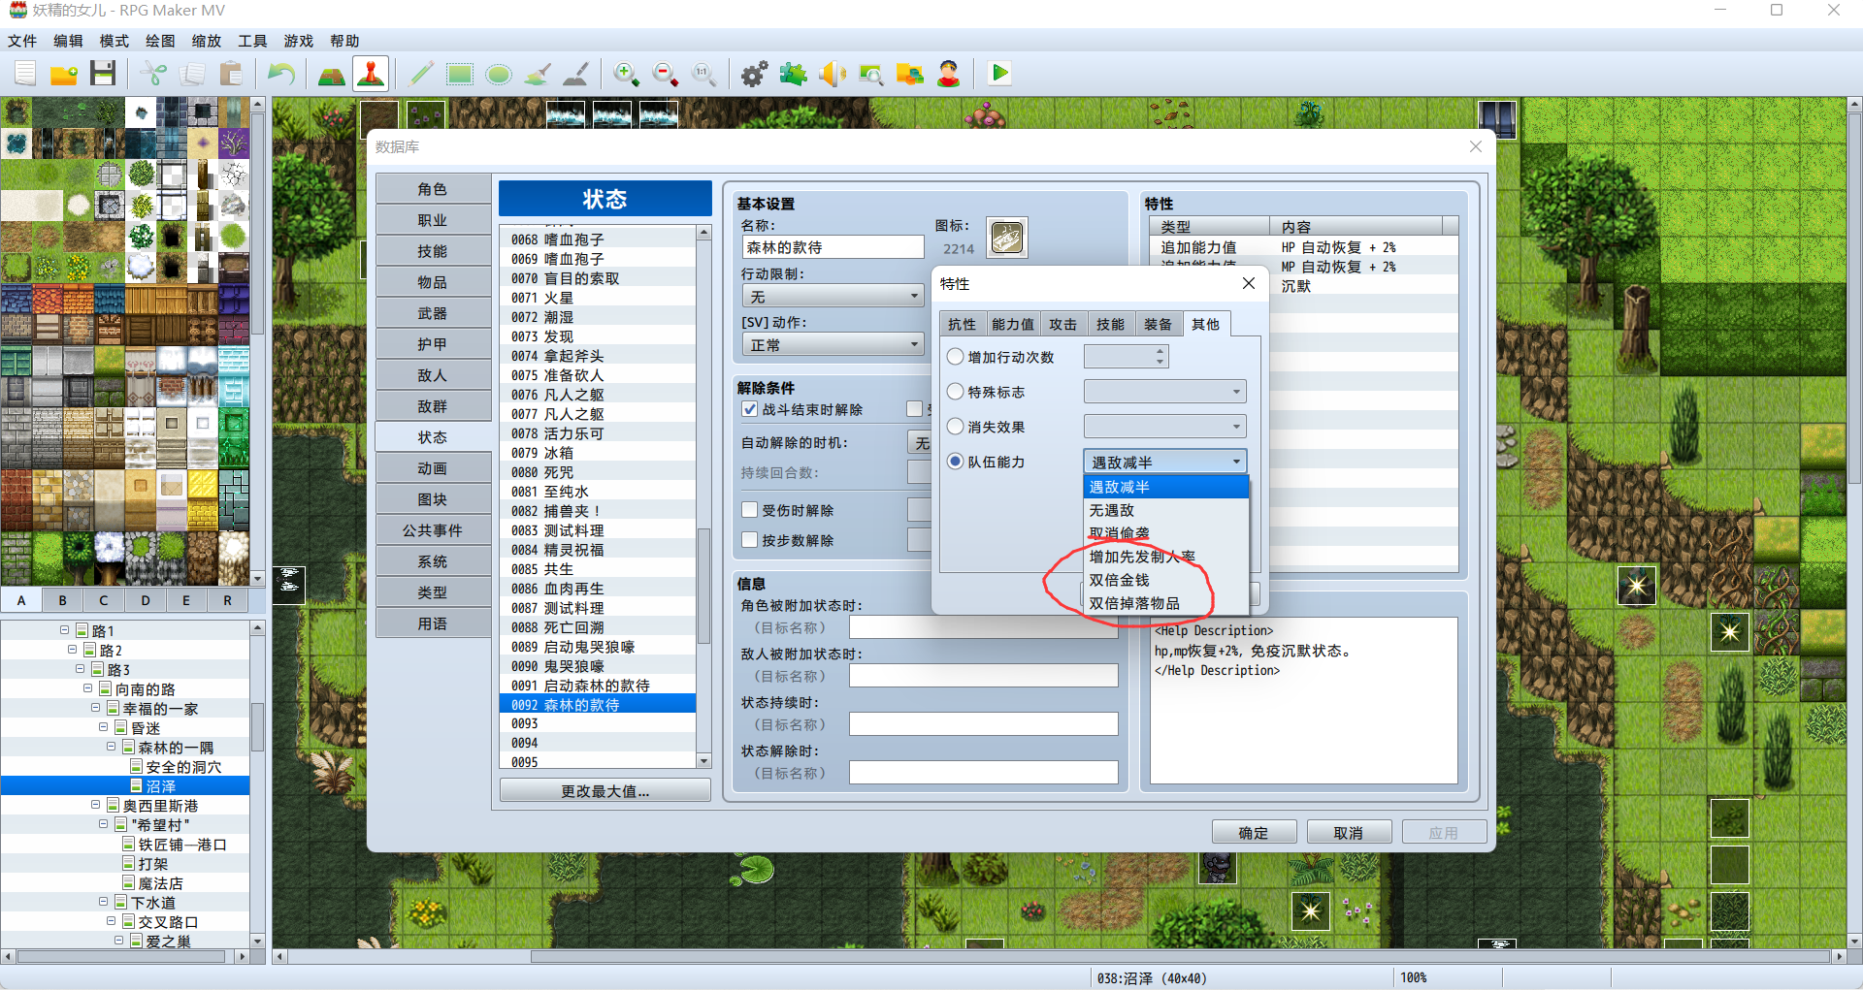Open the Plugin Manager puzzle icon
The height and width of the screenshot is (990, 1863).
(x=794, y=74)
